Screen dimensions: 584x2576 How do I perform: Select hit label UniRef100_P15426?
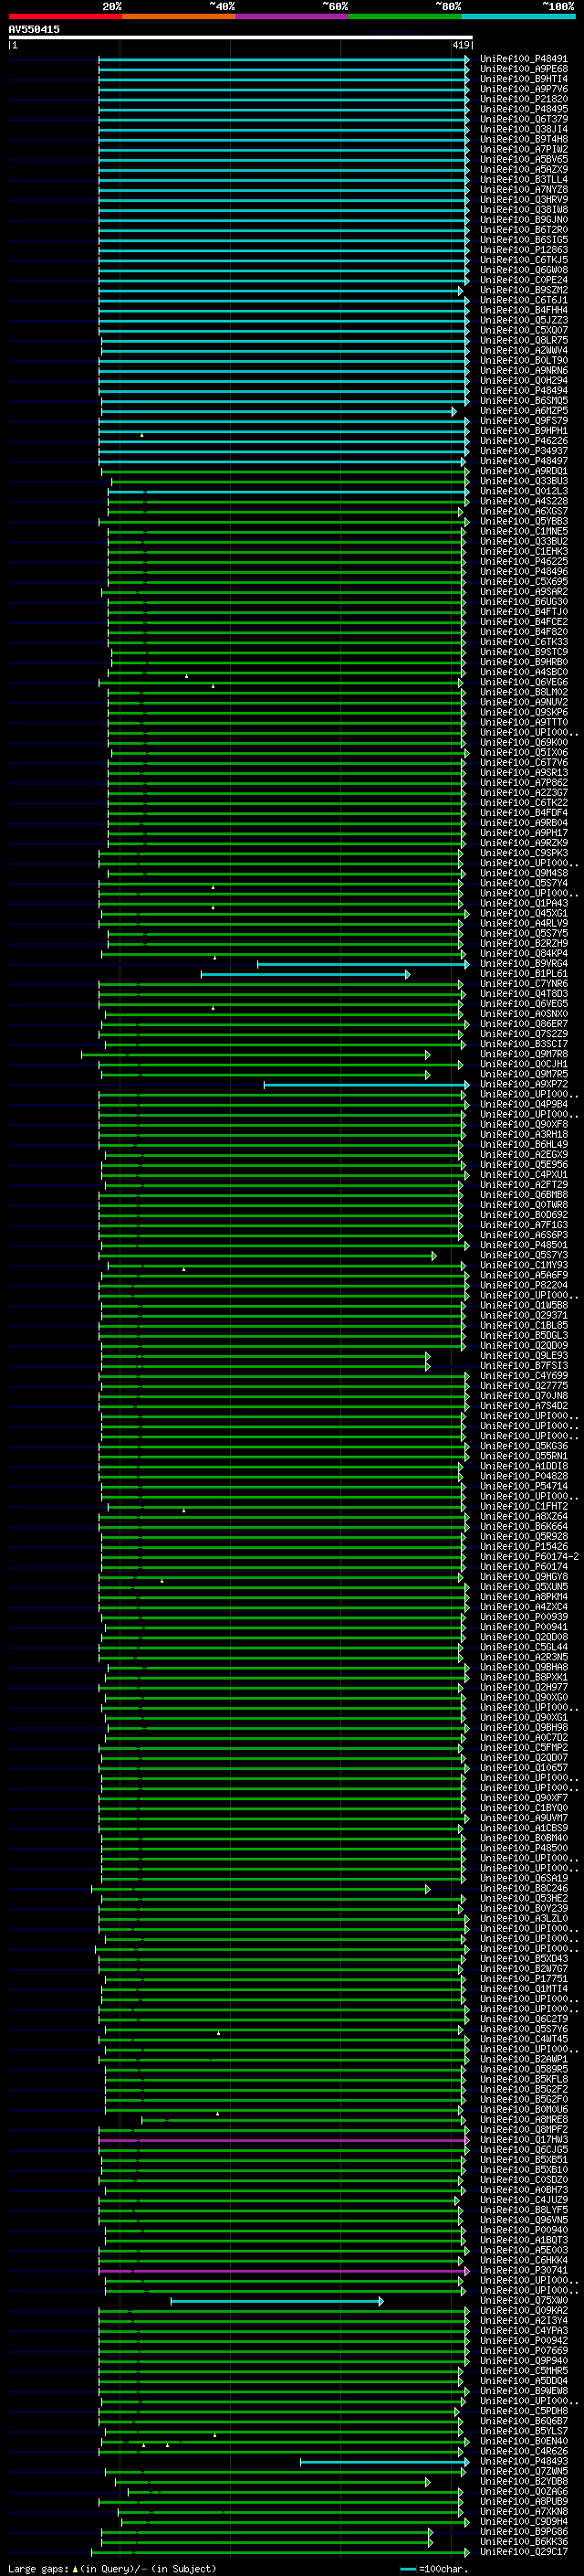click(523, 1547)
